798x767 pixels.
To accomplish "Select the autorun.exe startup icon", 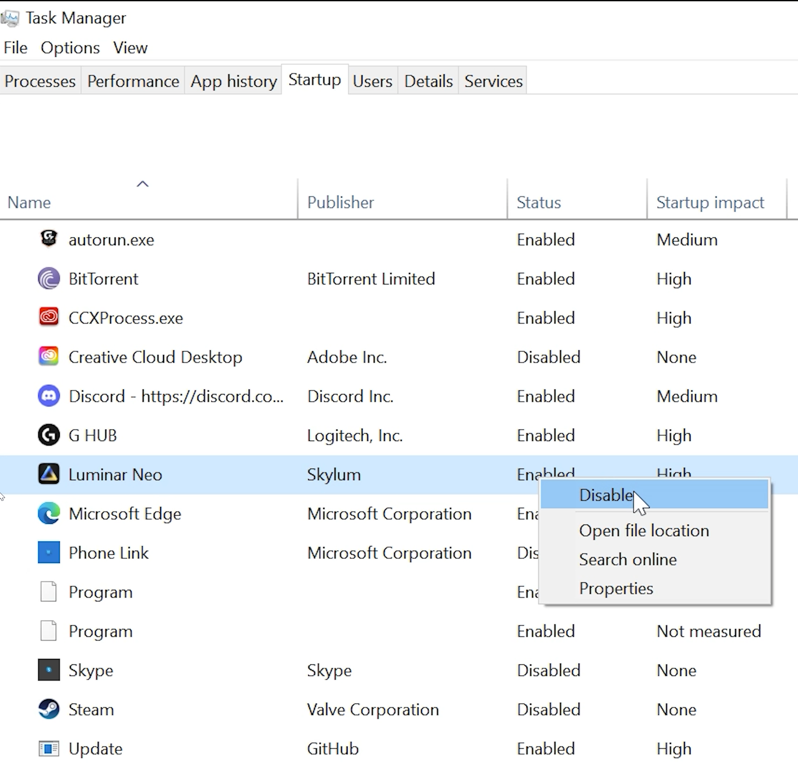I will click(x=49, y=239).
